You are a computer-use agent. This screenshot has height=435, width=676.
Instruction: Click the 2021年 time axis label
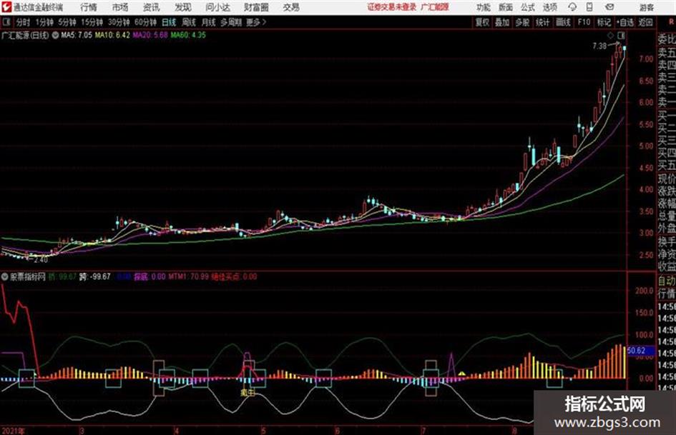[x=13, y=431]
